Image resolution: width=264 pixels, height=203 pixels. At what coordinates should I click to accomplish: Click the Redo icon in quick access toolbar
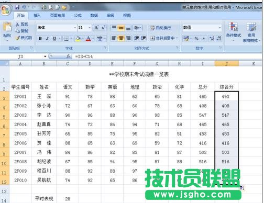[x=34, y=7]
